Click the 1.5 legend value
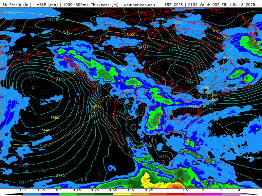The image size is (262, 196). [x=185, y=190]
